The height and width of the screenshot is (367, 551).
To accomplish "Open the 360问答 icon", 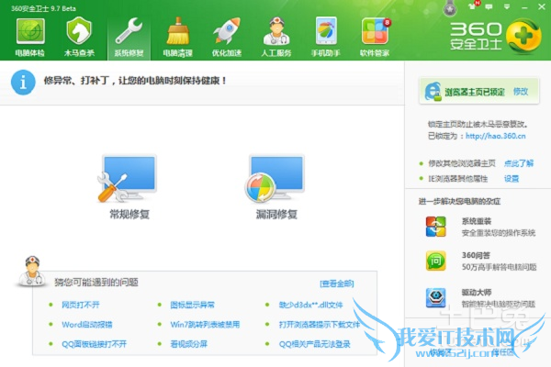I will 435,261.
